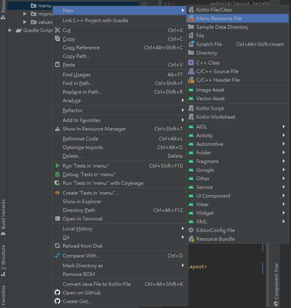Click the Reload from Disk icon
This screenshot has height=308, width=291.
[57, 246]
